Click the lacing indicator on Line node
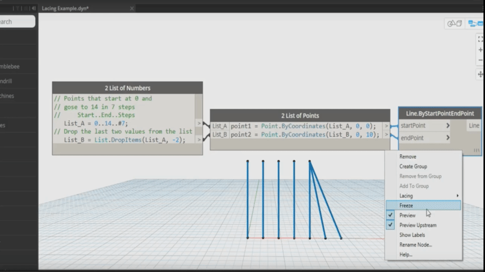485x272 pixels. coord(476,150)
